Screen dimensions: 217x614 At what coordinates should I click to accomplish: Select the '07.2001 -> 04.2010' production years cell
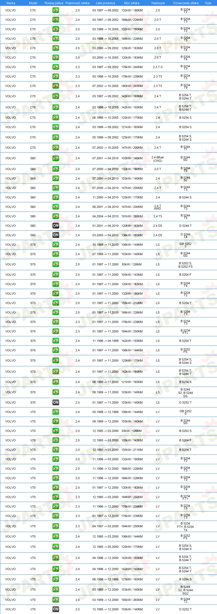105,158
